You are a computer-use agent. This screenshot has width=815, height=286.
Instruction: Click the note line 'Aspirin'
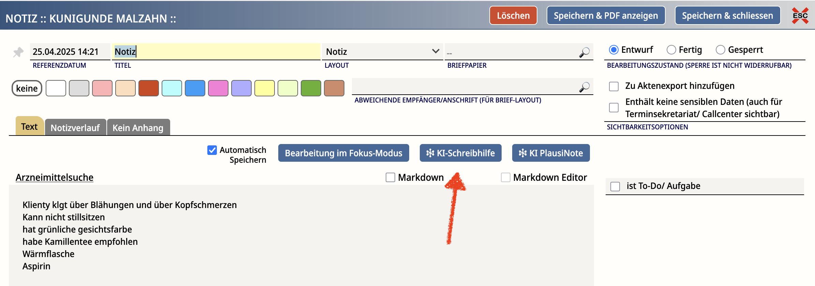click(36, 266)
